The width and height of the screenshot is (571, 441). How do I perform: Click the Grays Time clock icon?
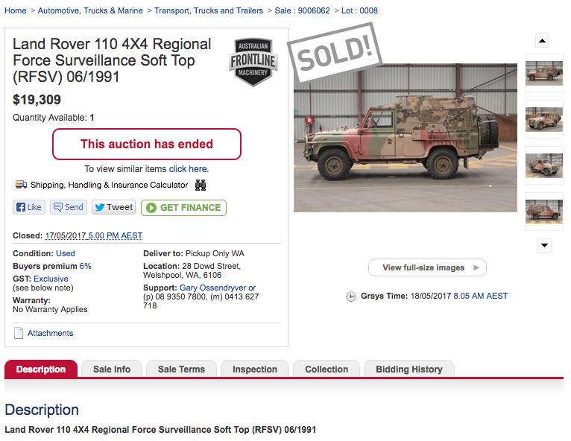[351, 296]
